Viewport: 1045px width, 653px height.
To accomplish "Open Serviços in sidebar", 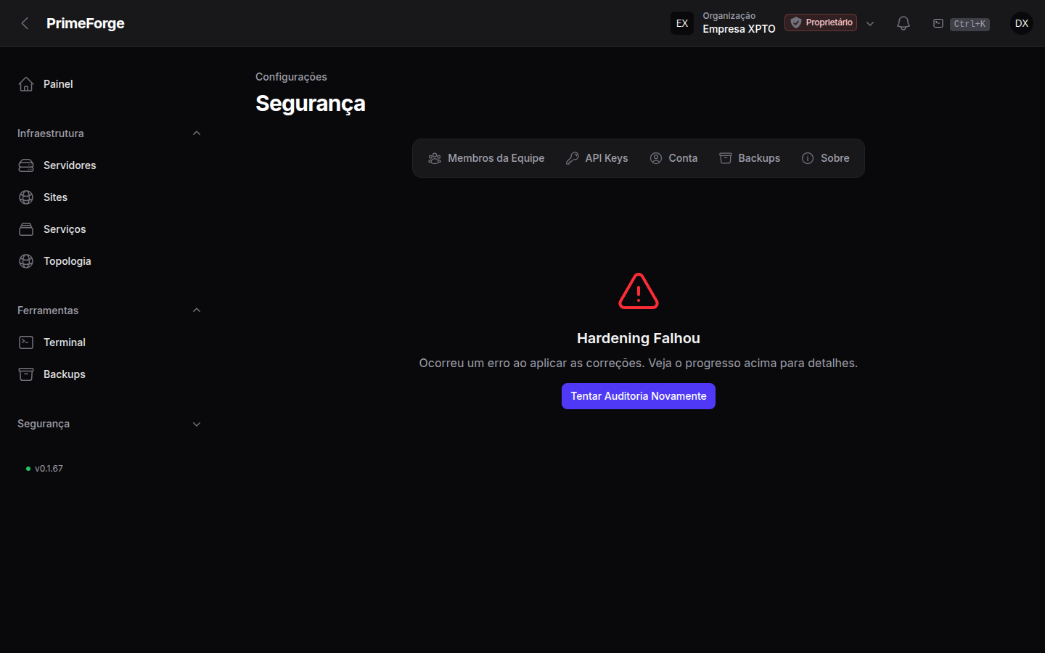I will tap(109, 229).
